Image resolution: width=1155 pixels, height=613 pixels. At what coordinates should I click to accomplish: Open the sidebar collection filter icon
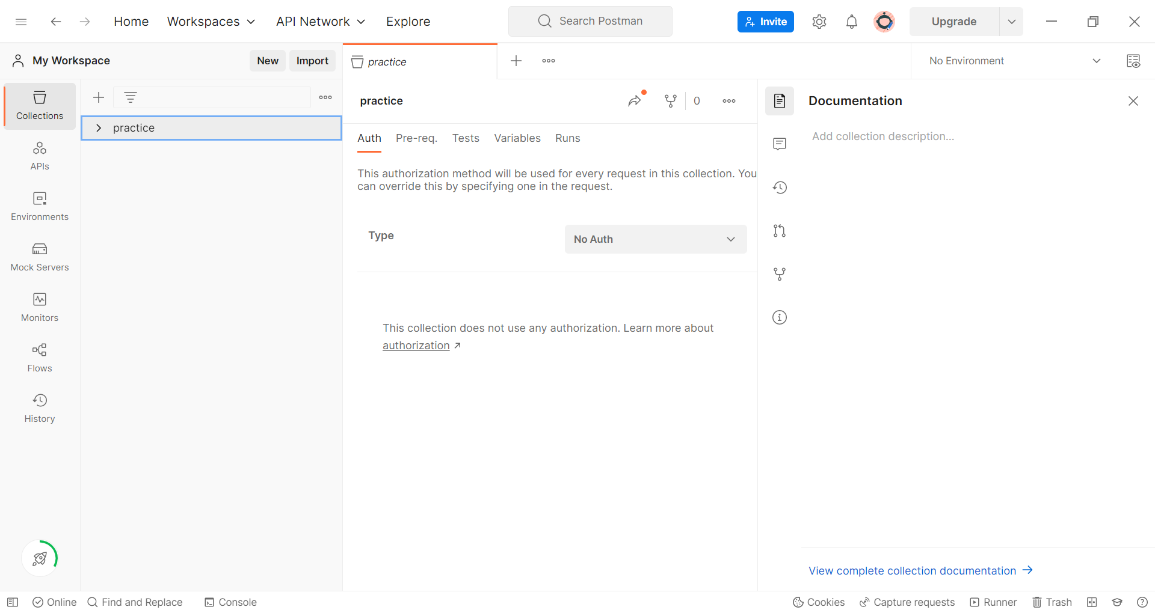[131, 97]
